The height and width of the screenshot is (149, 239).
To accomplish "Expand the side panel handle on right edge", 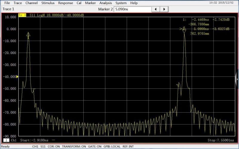I will point(237,79).
